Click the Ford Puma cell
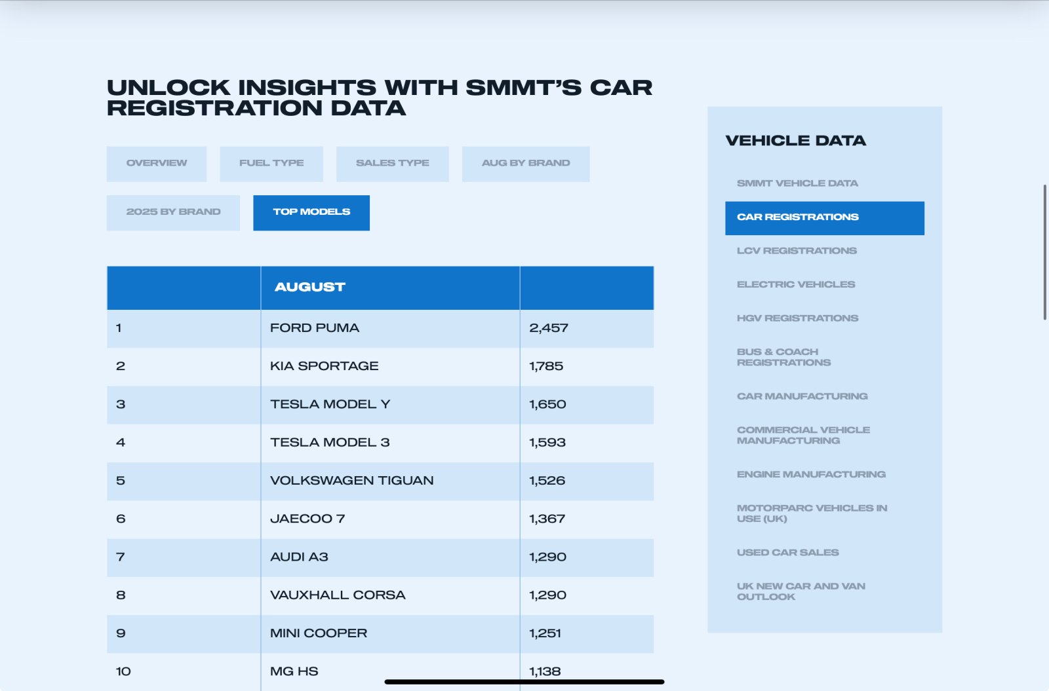 [x=390, y=328]
